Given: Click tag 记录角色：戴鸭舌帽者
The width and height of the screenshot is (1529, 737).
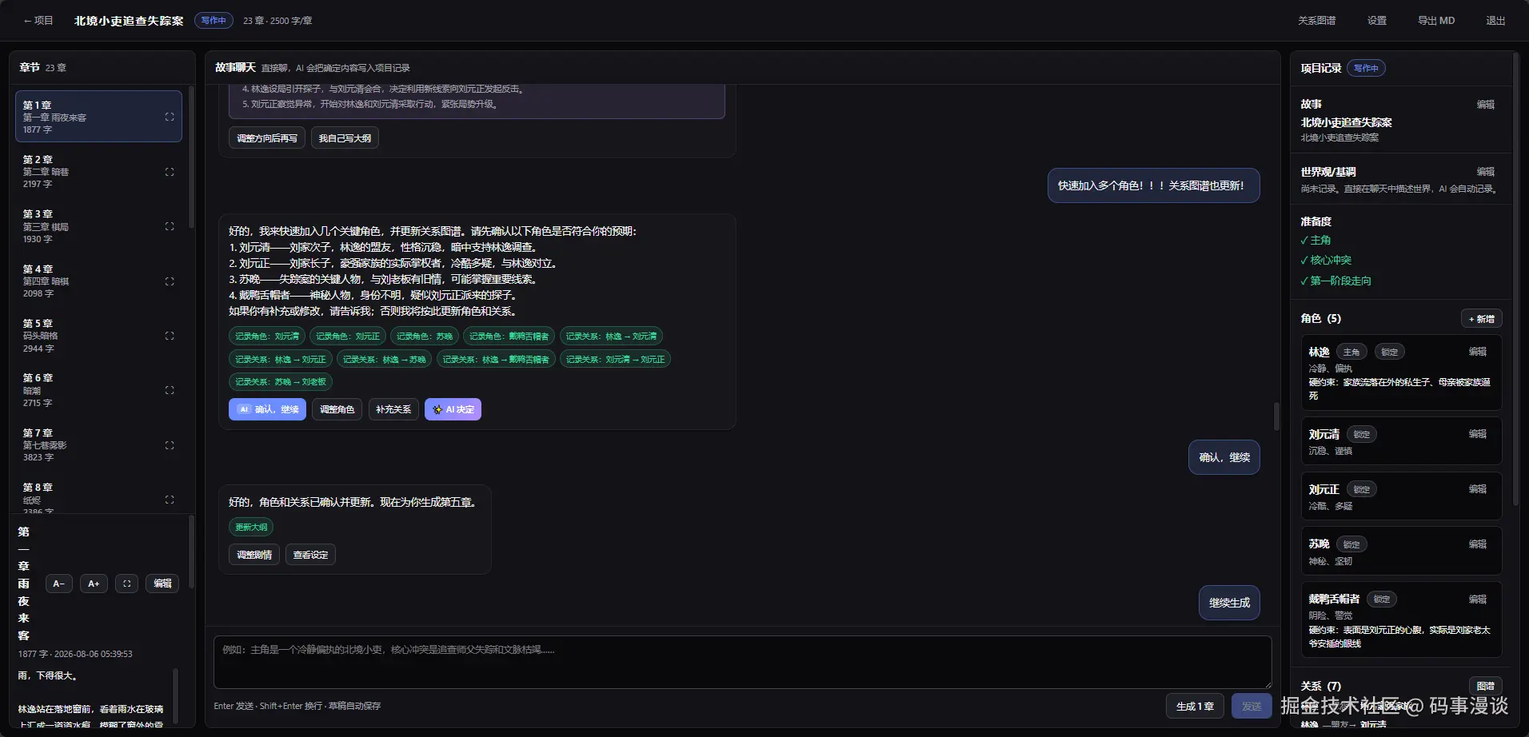Looking at the screenshot, I should 509,337.
